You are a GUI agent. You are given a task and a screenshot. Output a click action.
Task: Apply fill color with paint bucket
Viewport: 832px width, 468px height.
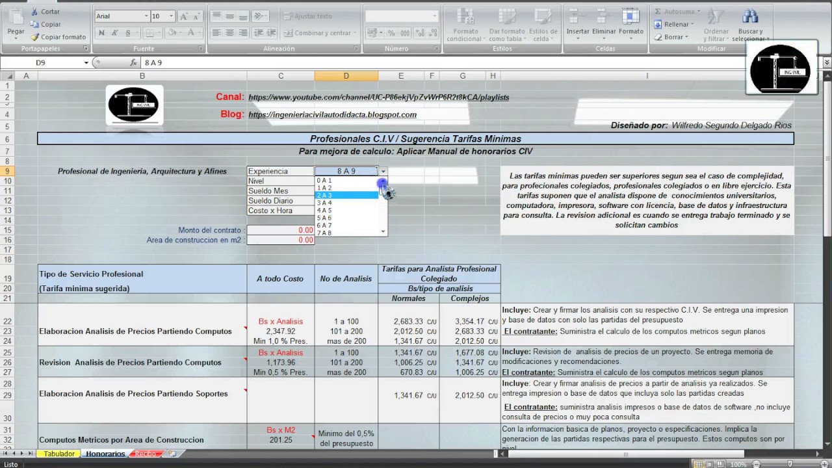[172, 32]
